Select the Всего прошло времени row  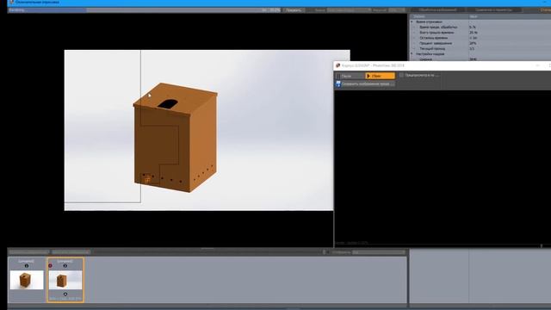coord(480,33)
